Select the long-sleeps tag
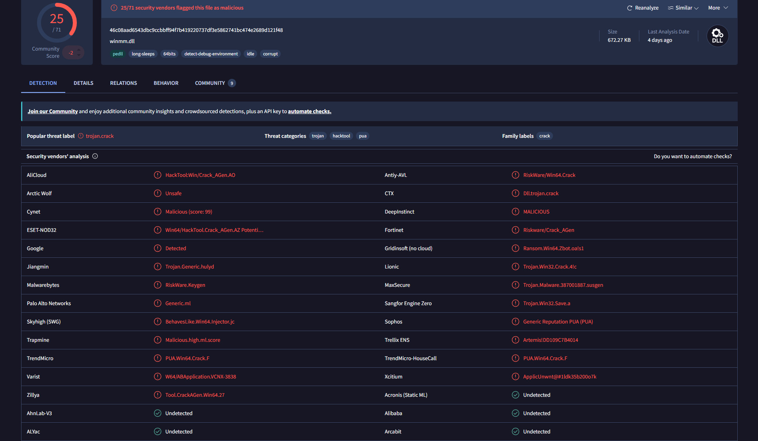This screenshot has height=441, width=758. tap(143, 54)
